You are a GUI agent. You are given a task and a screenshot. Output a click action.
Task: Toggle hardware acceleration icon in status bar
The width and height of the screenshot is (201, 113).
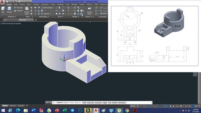193,106
